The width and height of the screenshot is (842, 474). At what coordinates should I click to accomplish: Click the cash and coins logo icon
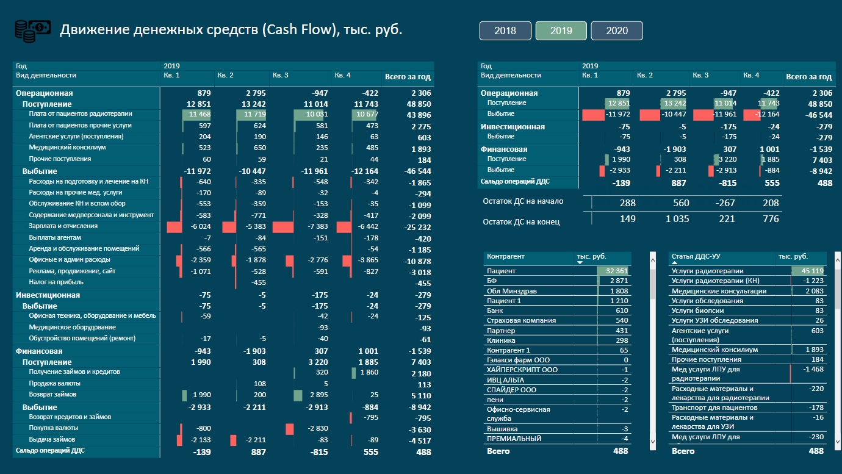[x=32, y=31]
